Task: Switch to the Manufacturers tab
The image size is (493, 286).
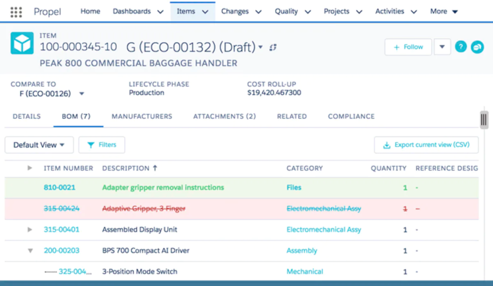Action: coord(142,116)
